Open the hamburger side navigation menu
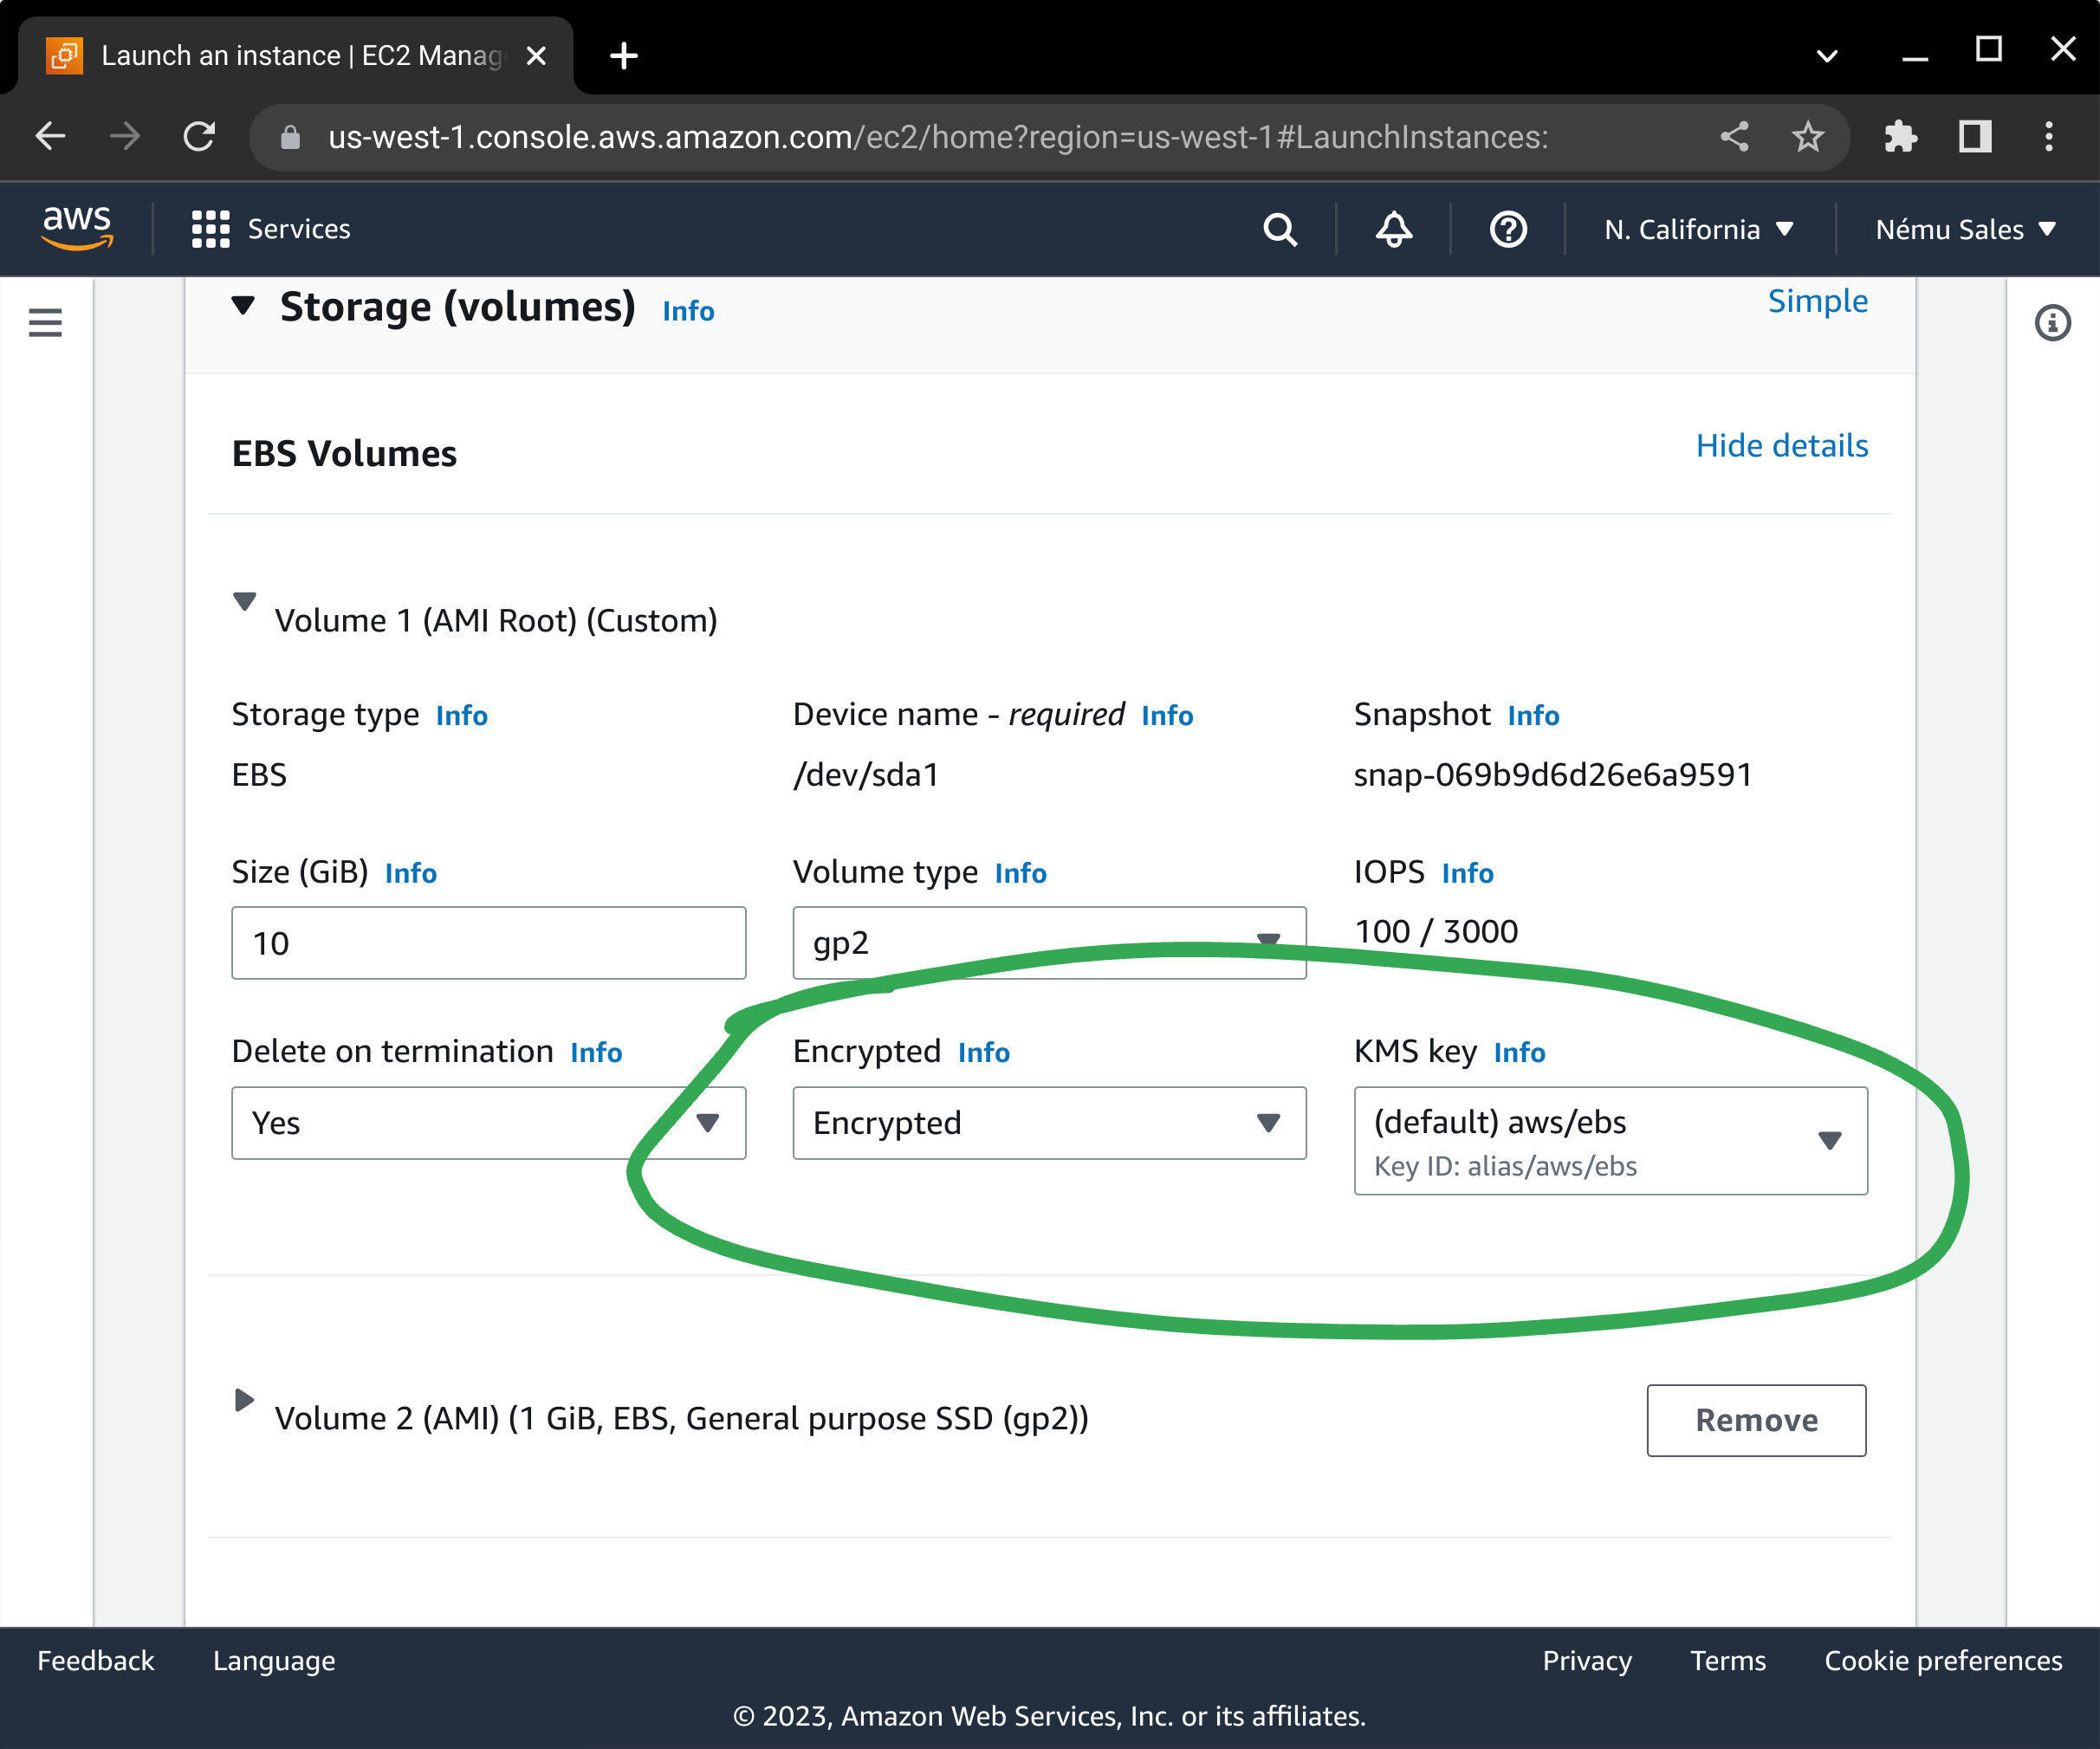This screenshot has height=1749, width=2100. click(45, 323)
